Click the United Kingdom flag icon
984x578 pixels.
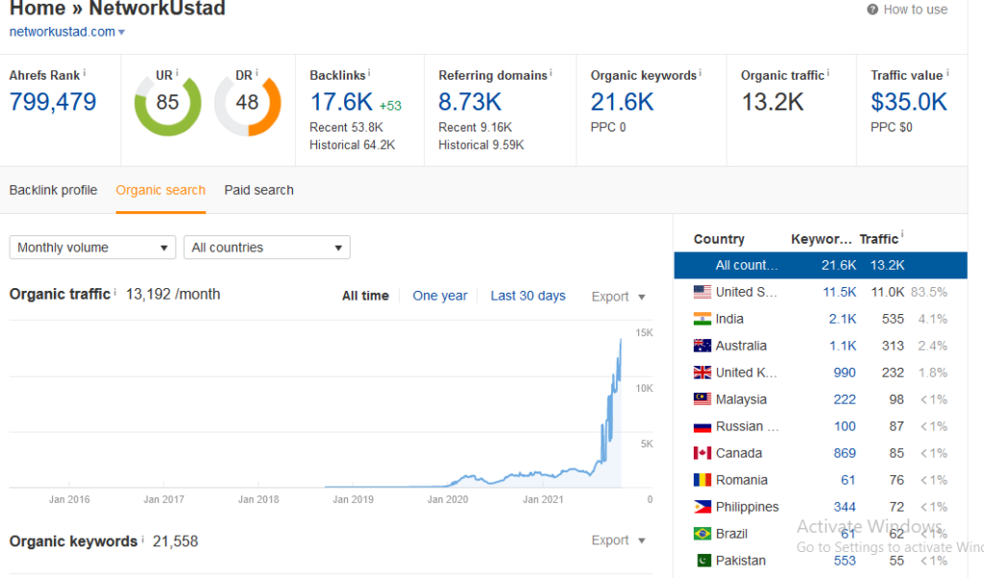tap(702, 373)
